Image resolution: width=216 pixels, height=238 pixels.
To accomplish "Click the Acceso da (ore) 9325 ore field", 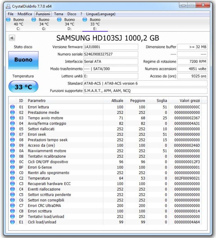I will (x=192, y=76).
